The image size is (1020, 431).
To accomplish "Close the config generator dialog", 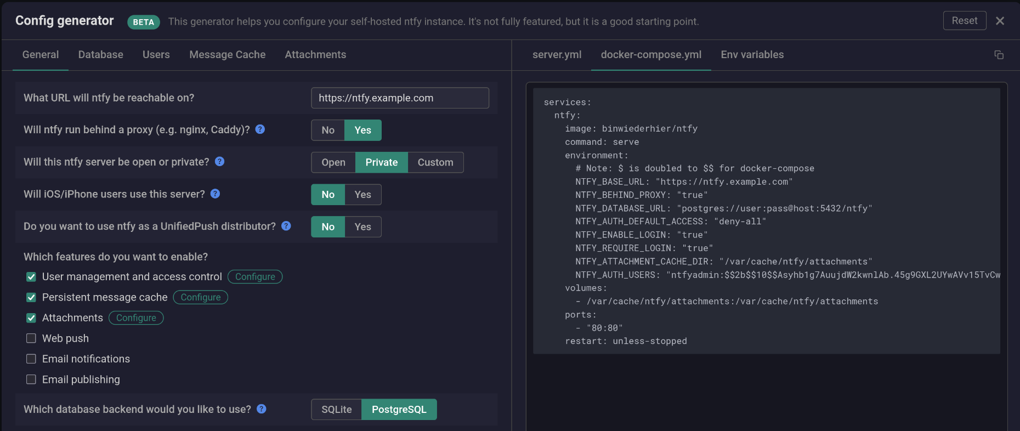I will (x=1000, y=21).
